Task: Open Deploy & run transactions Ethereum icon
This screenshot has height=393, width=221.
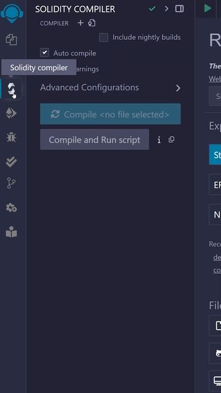Action: point(11,113)
